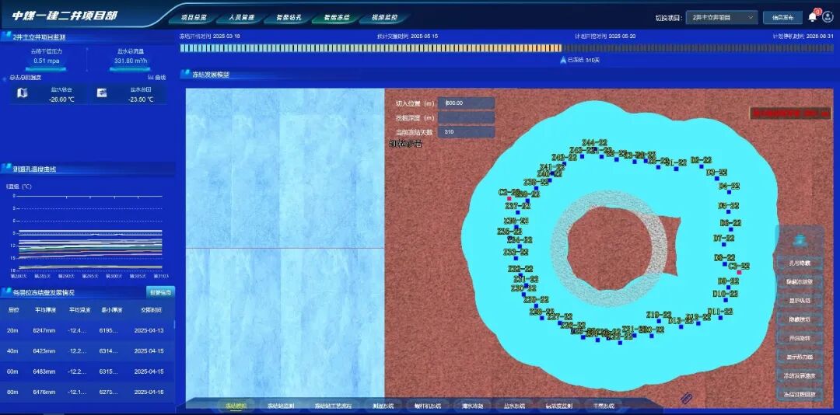Switch to 冻结站监测 bottom tab

tap(281, 406)
